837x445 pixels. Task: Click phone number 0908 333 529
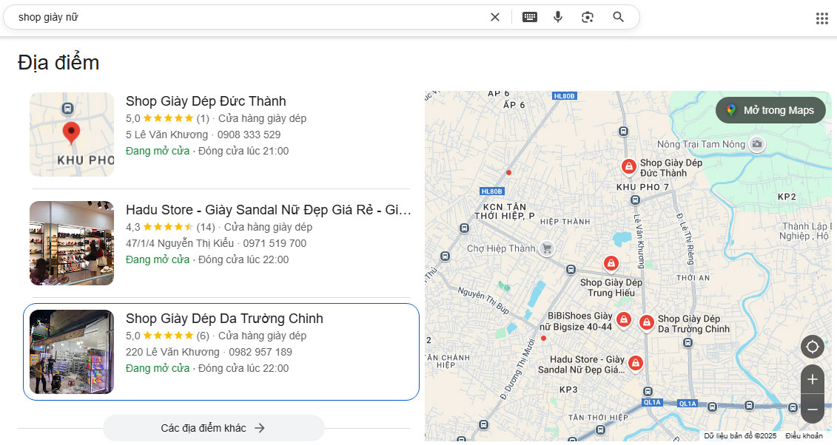click(x=249, y=135)
